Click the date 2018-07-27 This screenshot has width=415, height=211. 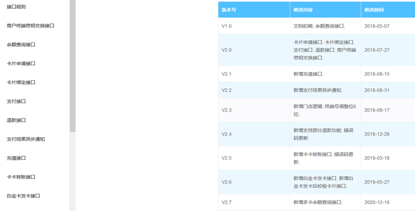pos(377,50)
